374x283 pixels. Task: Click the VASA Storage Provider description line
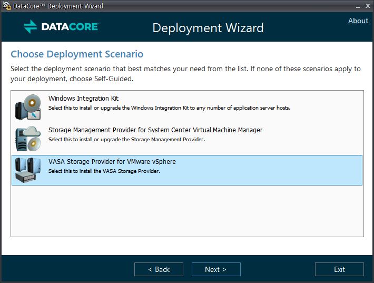(104, 171)
